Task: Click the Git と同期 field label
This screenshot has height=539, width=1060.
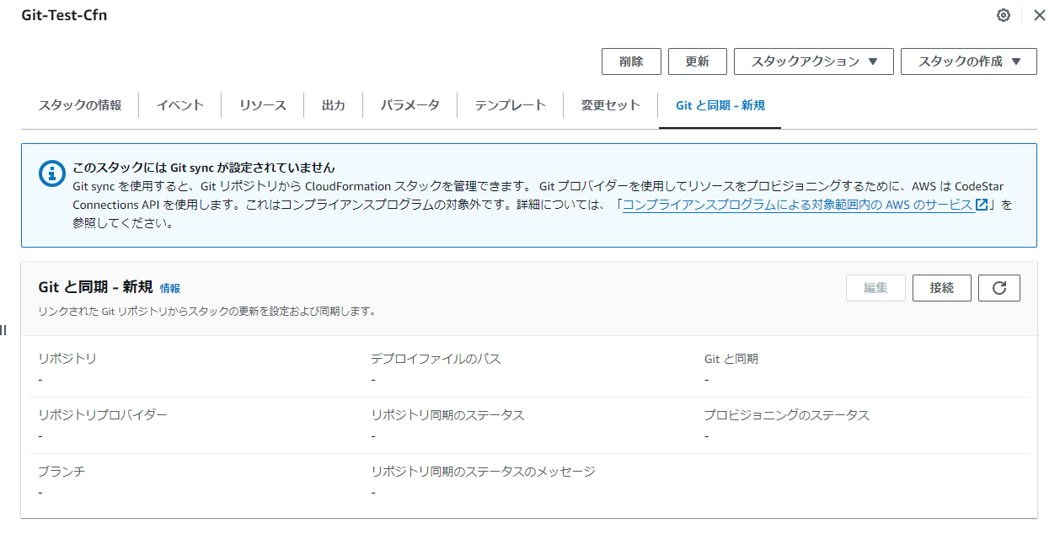Action: (x=731, y=359)
